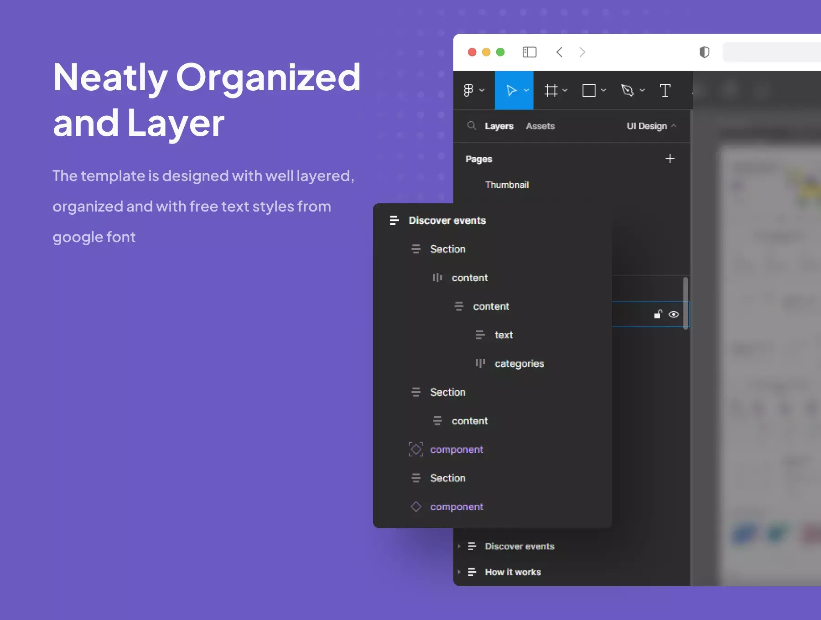
Task: Switch to the Layers tab
Action: click(499, 126)
